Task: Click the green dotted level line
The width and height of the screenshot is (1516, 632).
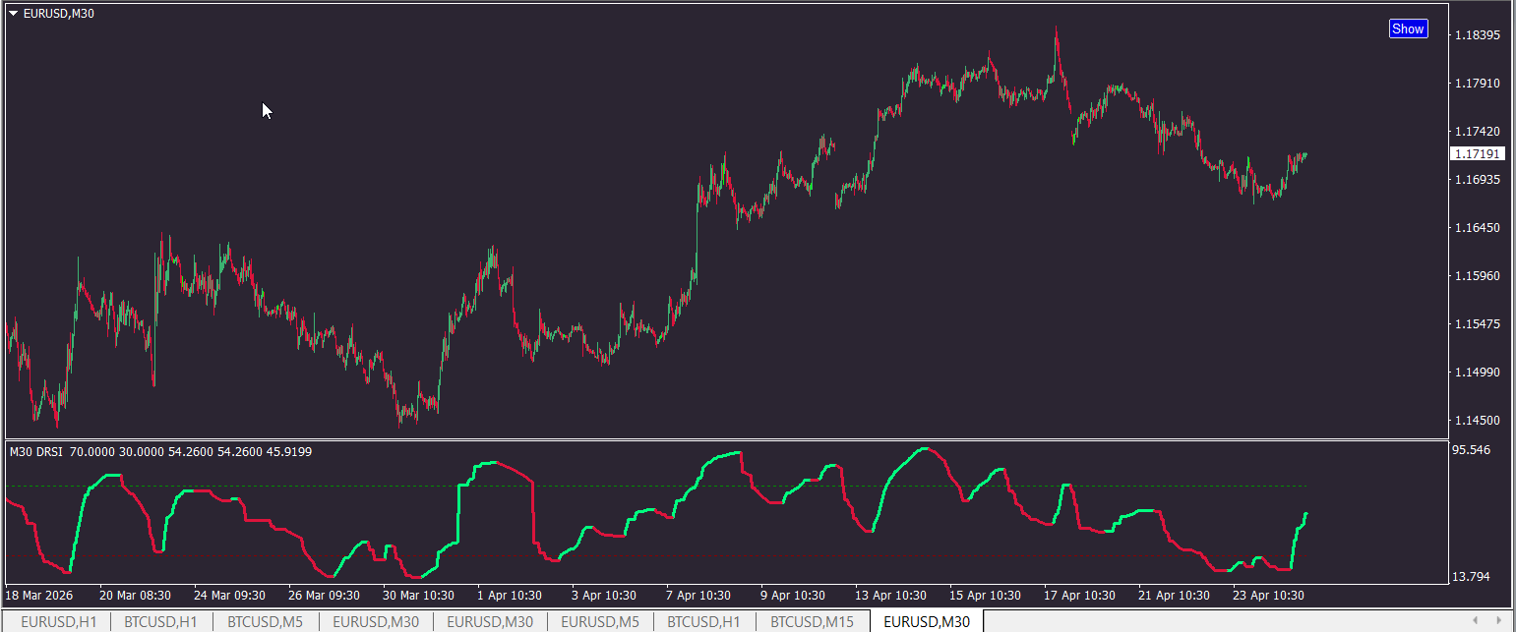Action: [656, 486]
